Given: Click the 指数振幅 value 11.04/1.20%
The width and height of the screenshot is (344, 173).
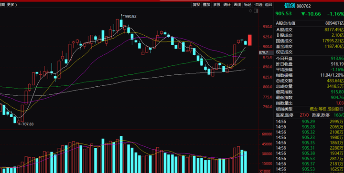Looking at the screenshot, I should point(332,75).
